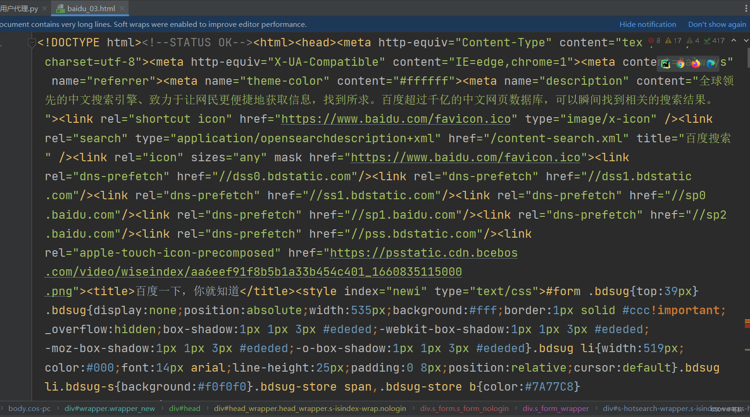The width and height of the screenshot is (750, 417).
Task: Select breadcrumb div.s_form_wrapper
Action: [x=556, y=409]
